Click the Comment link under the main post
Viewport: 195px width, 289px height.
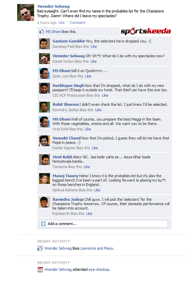78,23
